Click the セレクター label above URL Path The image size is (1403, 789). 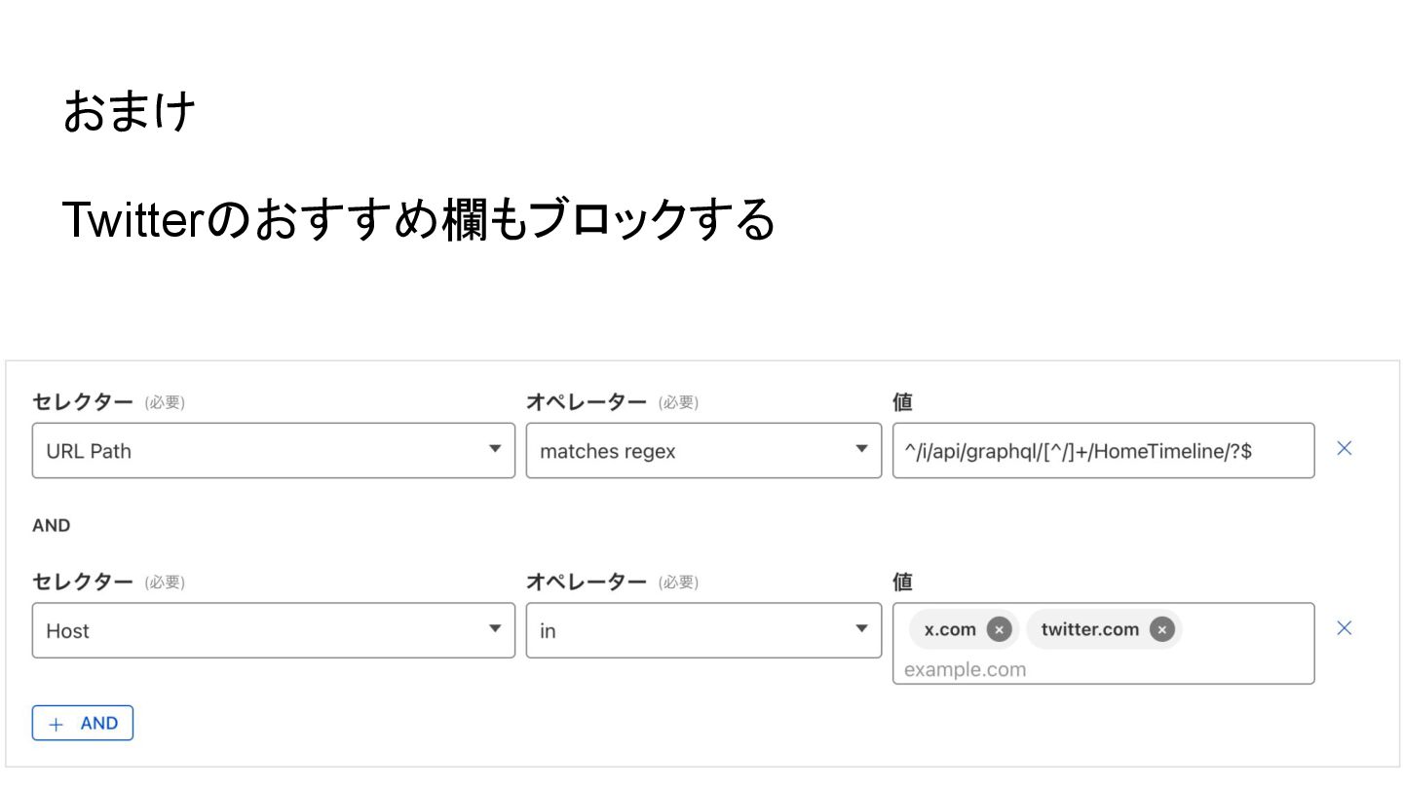click(x=83, y=401)
